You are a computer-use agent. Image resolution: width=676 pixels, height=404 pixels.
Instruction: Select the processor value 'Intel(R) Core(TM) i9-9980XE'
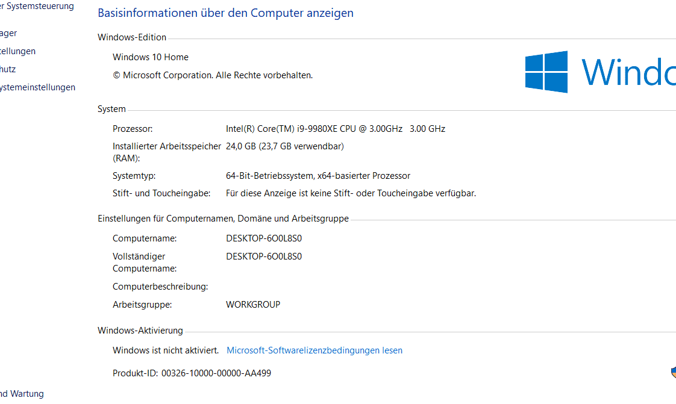[282, 129]
